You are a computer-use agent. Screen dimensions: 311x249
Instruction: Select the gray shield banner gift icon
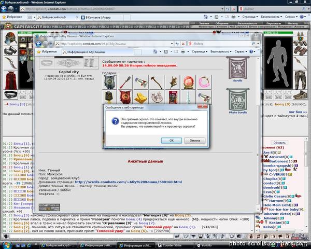pos(109,82)
